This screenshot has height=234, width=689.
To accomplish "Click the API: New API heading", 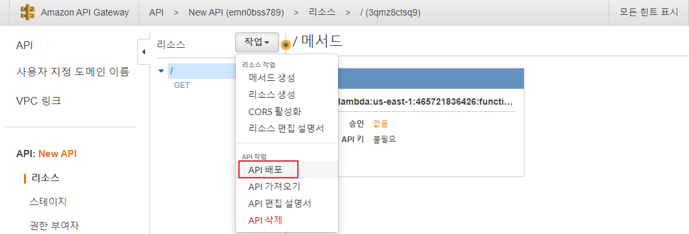I will pyautogui.click(x=47, y=154).
